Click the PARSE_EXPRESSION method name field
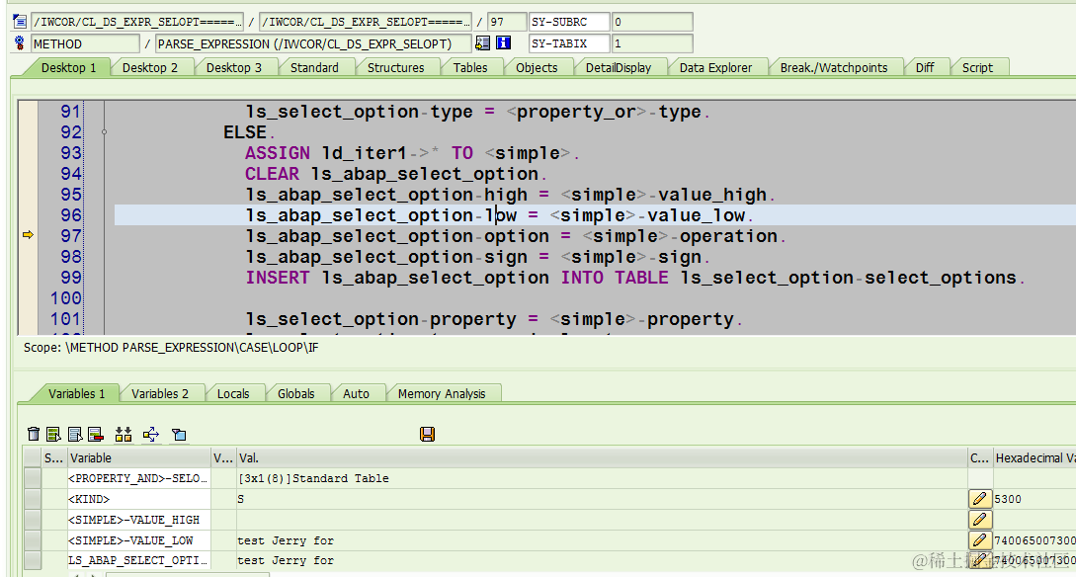The image size is (1076, 577). point(313,43)
